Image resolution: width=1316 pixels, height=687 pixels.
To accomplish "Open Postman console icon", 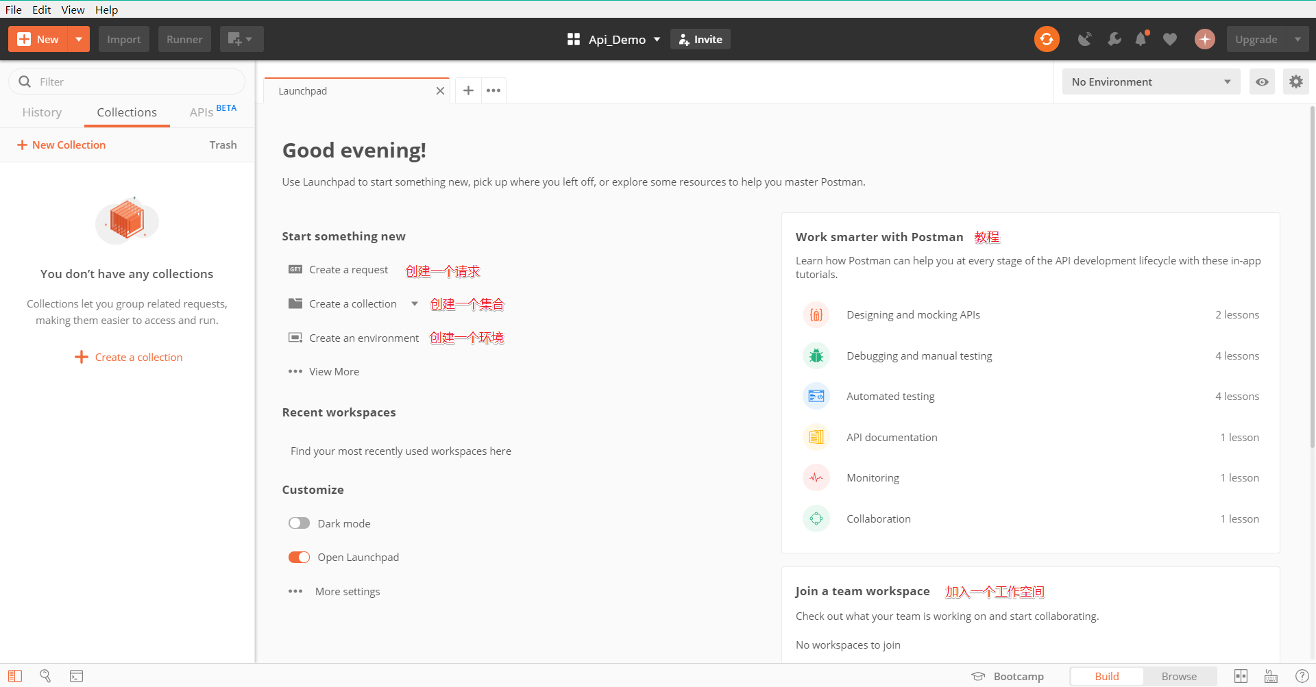I will click(x=76, y=676).
